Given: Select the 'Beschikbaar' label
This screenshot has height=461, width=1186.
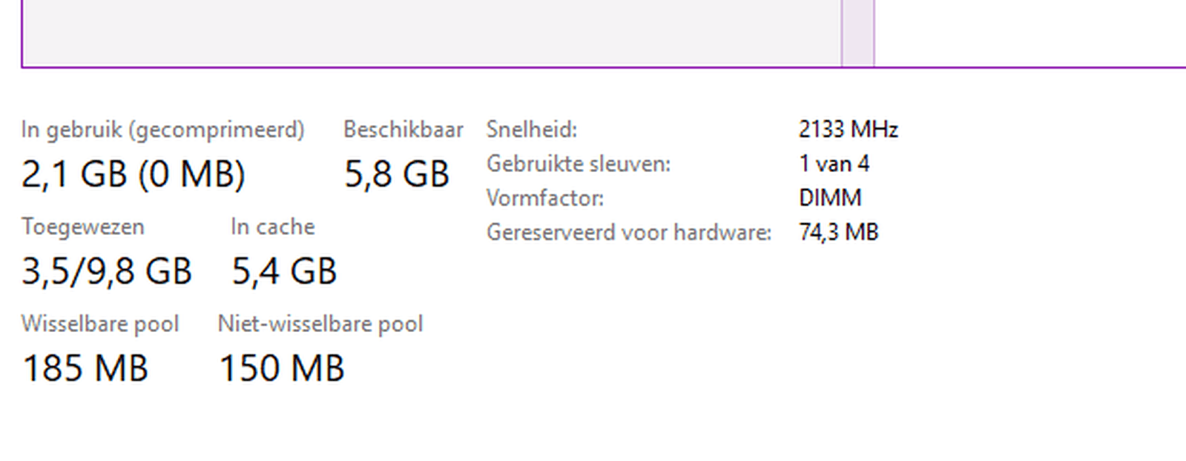Looking at the screenshot, I should coord(403,129).
